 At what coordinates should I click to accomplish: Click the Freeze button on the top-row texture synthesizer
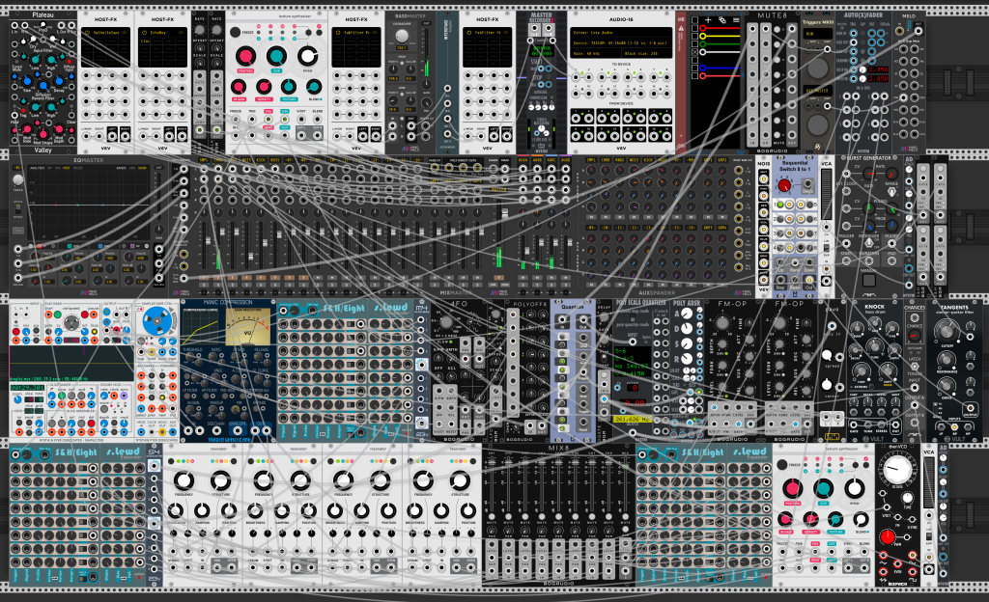236,32
